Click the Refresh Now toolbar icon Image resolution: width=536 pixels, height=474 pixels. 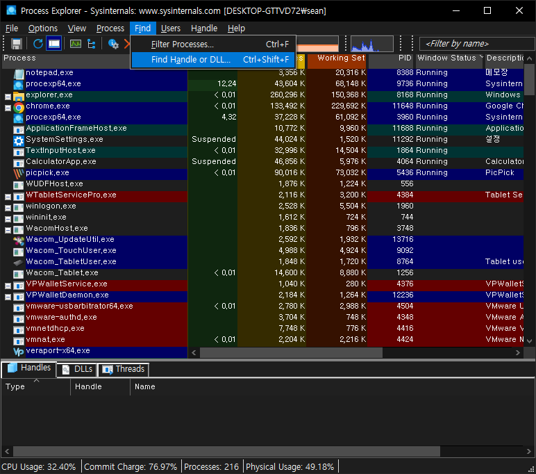[x=38, y=44]
